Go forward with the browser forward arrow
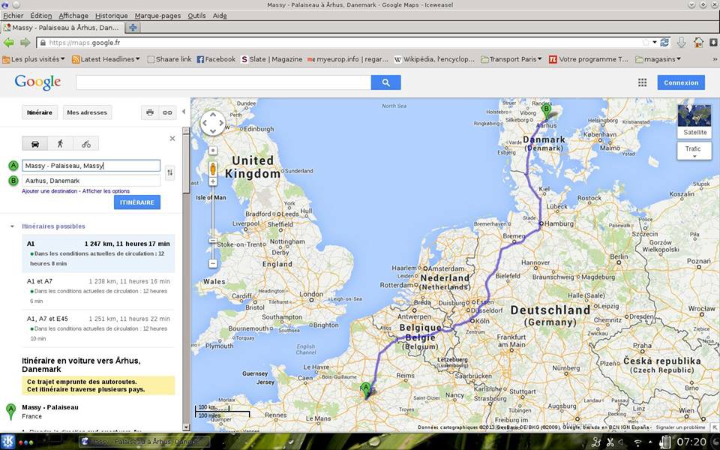This screenshot has width=720, height=450. click(25, 43)
